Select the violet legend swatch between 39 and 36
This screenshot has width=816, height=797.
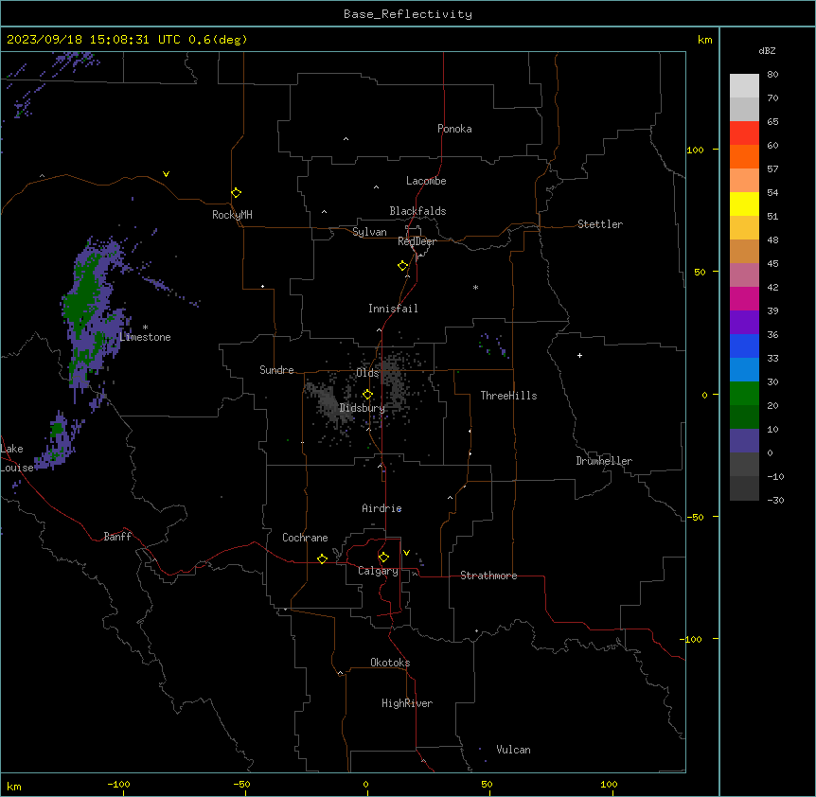(x=744, y=323)
